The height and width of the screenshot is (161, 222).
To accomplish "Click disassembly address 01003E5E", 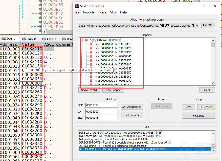I will click(x=53, y=18).
